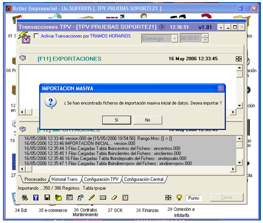This screenshot has width=263, height=223.
Task: Click the wrench tools icon in bottom toolbar
Action: click(x=36, y=198)
